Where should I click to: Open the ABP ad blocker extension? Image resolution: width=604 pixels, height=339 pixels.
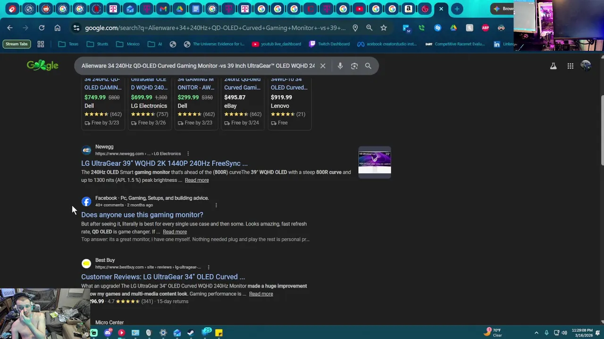tap(485, 28)
